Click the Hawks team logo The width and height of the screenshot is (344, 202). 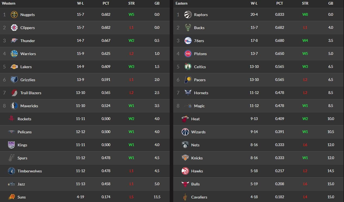click(185, 171)
